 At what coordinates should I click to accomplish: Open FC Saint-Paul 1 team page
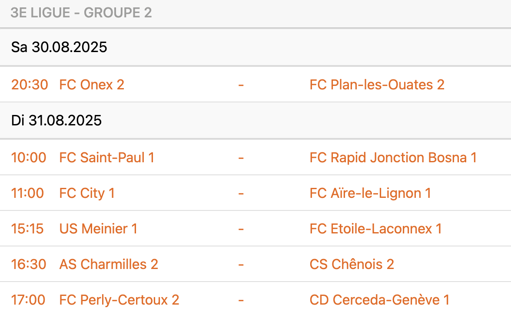point(106,157)
